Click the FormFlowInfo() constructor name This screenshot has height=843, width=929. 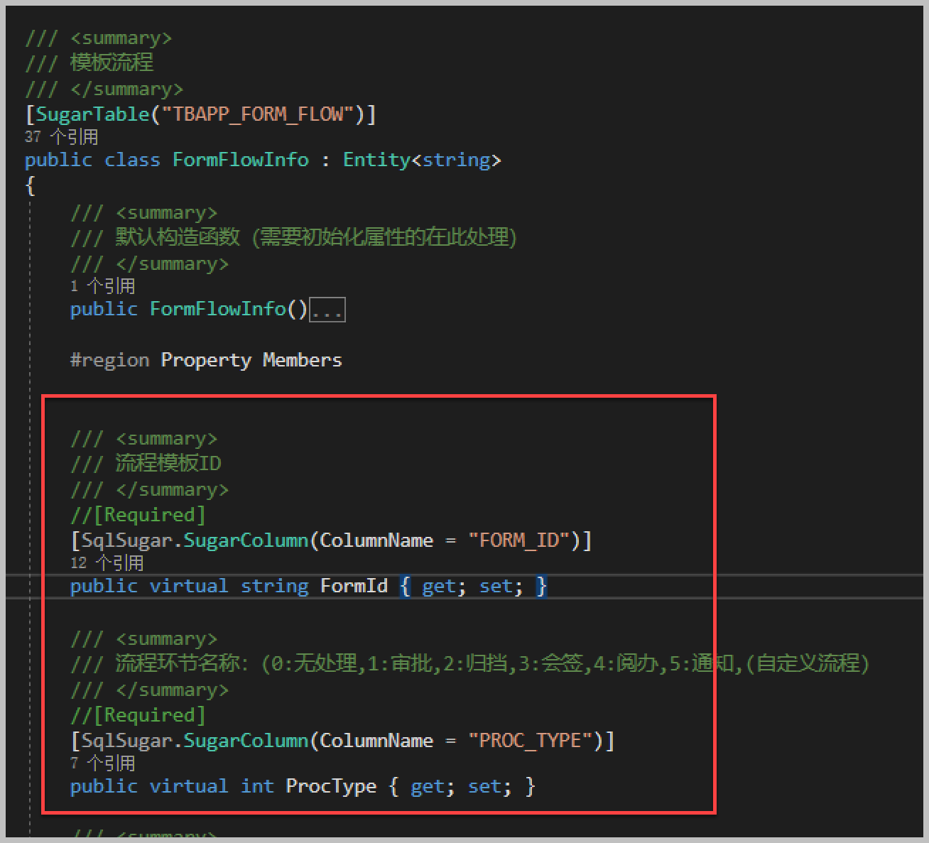tap(217, 309)
